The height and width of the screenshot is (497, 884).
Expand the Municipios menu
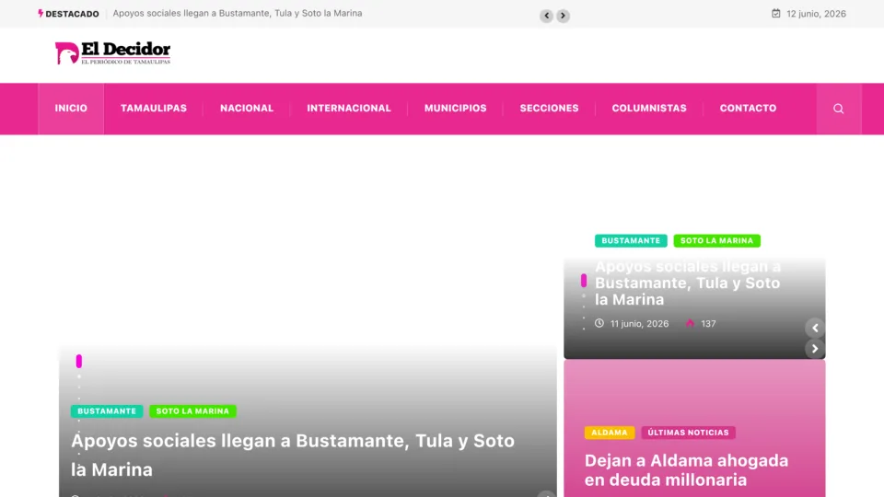tap(455, 109)
